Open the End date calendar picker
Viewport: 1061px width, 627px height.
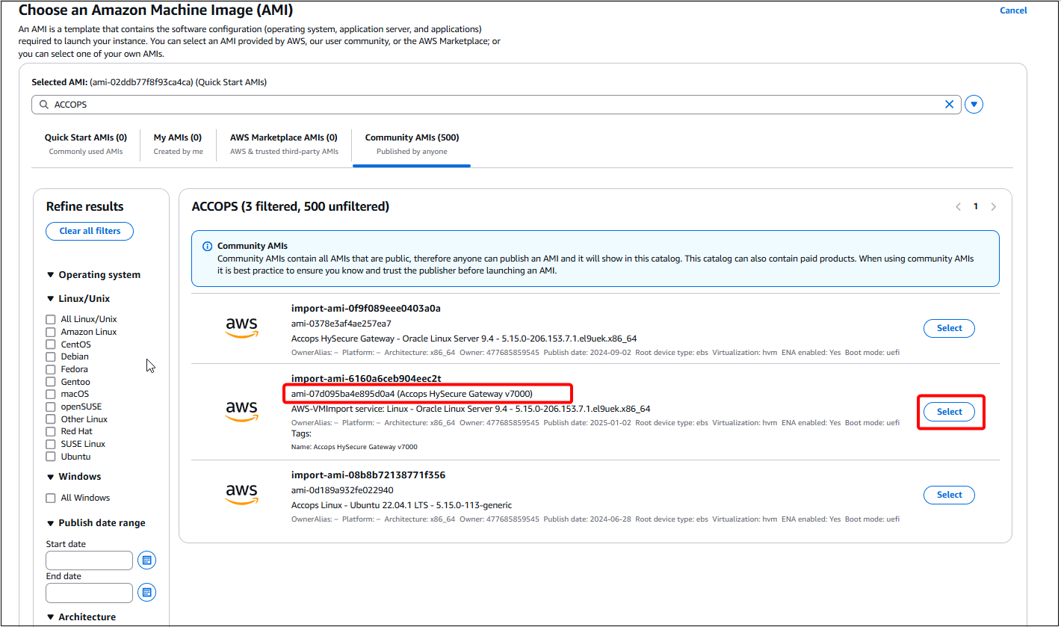146,592
